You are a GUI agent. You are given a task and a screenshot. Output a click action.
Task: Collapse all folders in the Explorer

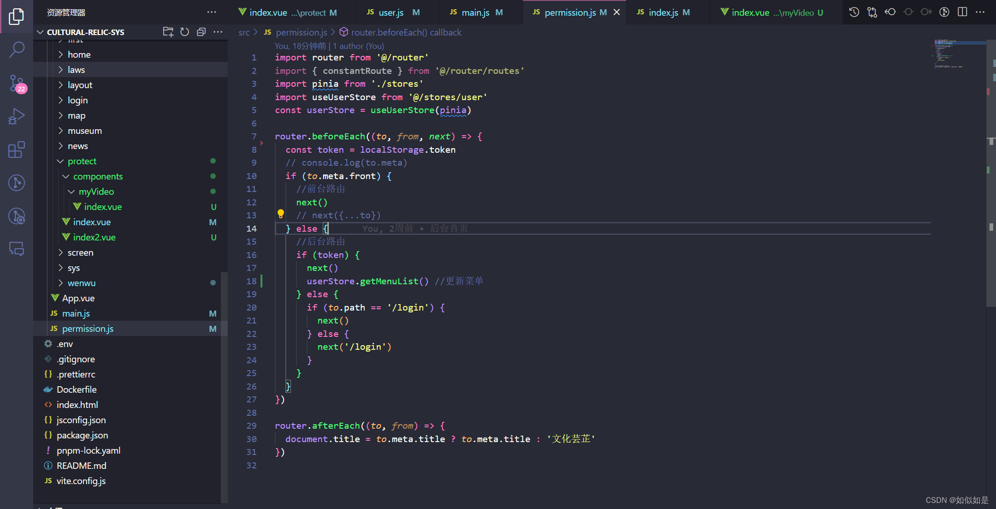click(x=201, y=32)
